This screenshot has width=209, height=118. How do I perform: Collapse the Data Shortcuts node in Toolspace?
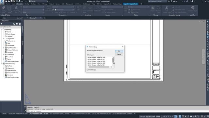pos(2,64)
